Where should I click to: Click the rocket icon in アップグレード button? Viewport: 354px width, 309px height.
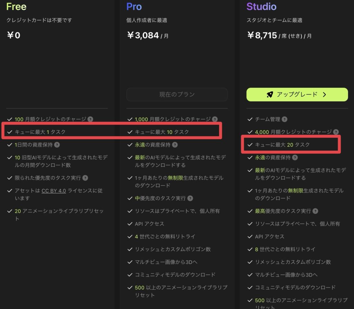click(x=270, y=94)
